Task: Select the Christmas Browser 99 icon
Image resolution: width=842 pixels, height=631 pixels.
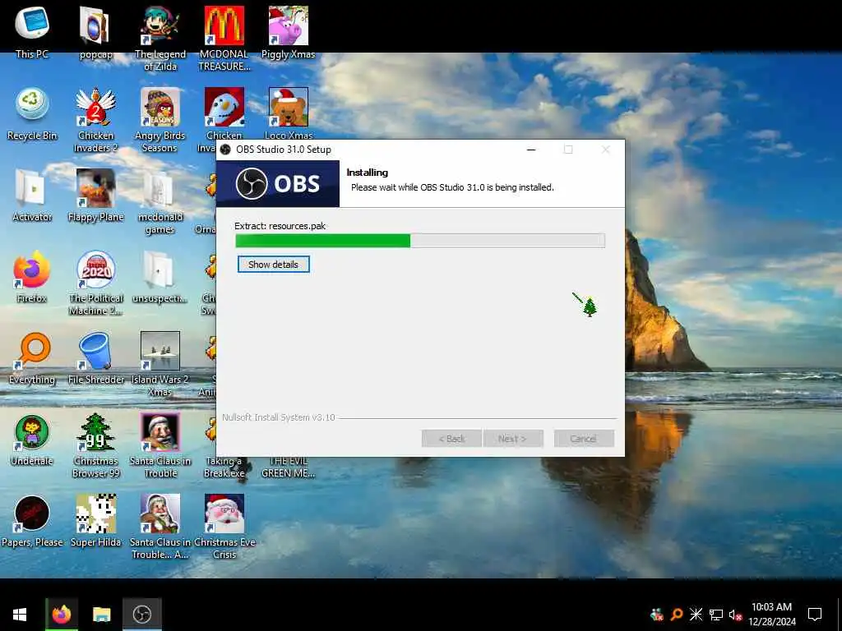Action: 95,446
